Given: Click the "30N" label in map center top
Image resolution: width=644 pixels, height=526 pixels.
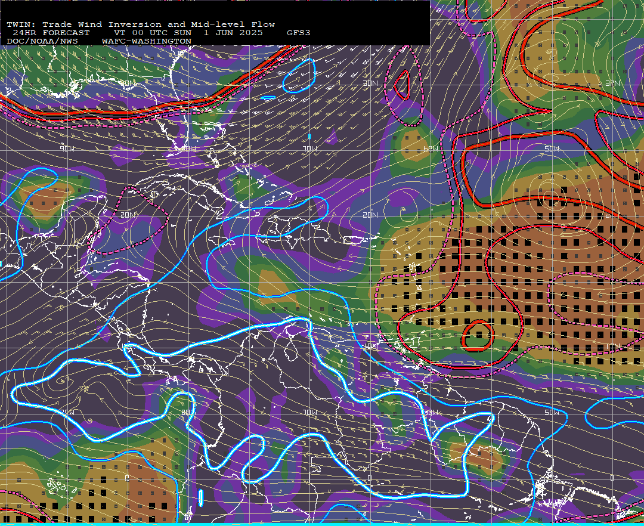Looking at the screenshot, I should point(370,83).
